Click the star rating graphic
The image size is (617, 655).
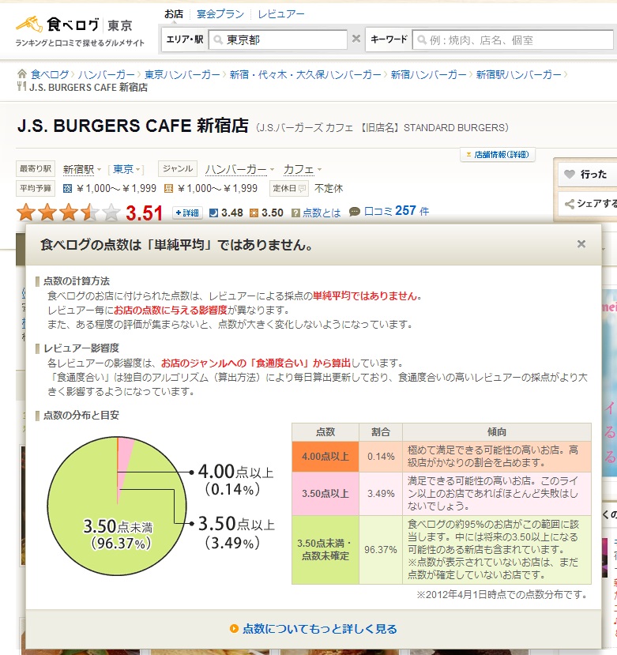(x=69, y=213)
